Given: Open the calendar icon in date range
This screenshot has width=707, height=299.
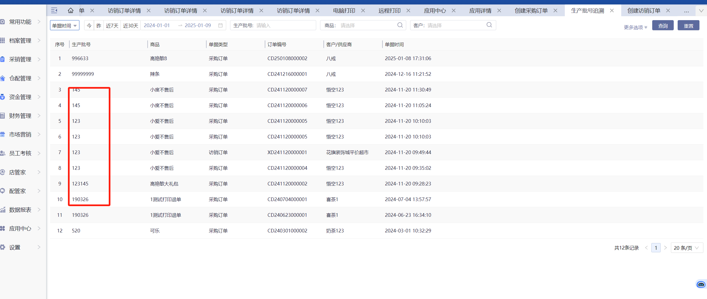Looking at the screenshot, I should [220, 25].
